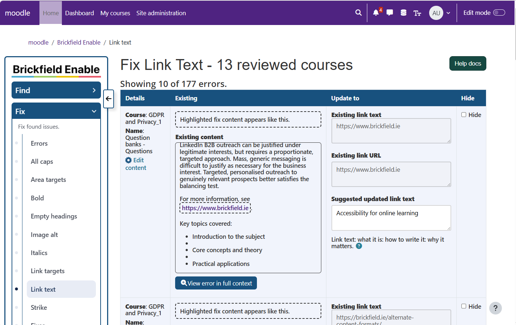The width and height of the screenshot is (516, 325).
Task: Click the Hide column header
Action: [468, 98]
